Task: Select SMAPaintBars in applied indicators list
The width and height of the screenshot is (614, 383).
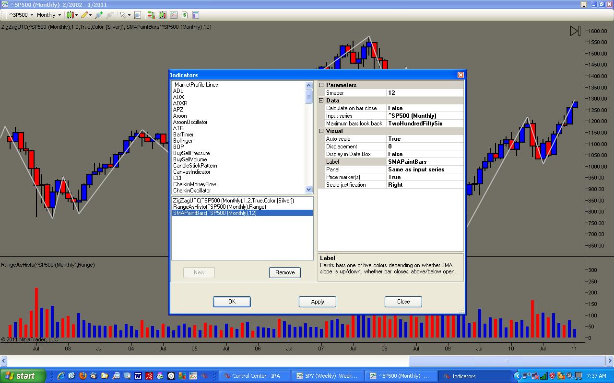Action: tap(242, 213)
